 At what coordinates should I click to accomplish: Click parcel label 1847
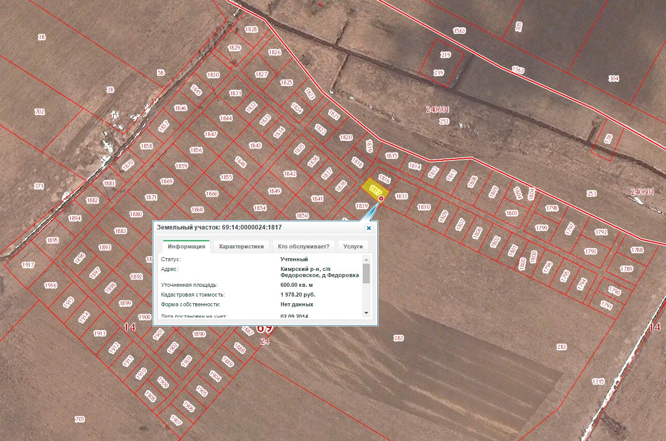click(x=211, y=134)
